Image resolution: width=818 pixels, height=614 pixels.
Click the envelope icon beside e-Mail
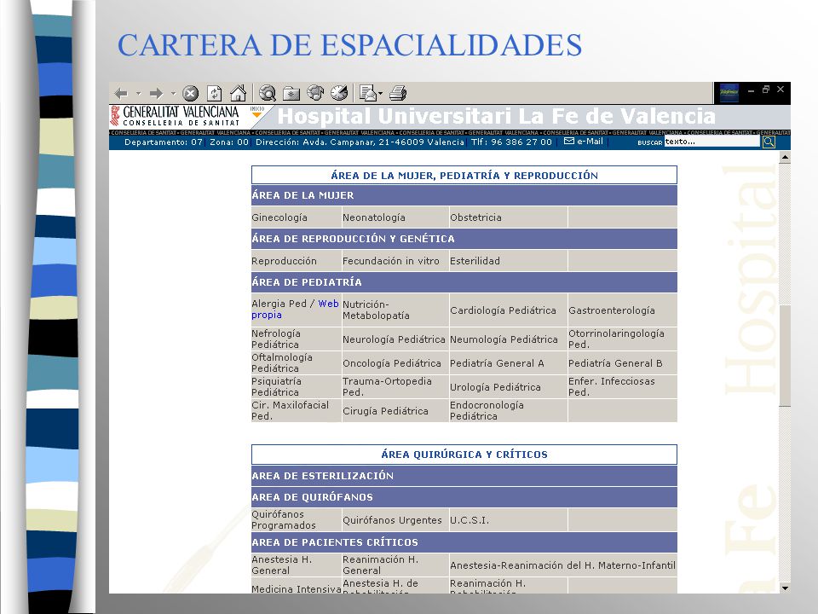569,141
